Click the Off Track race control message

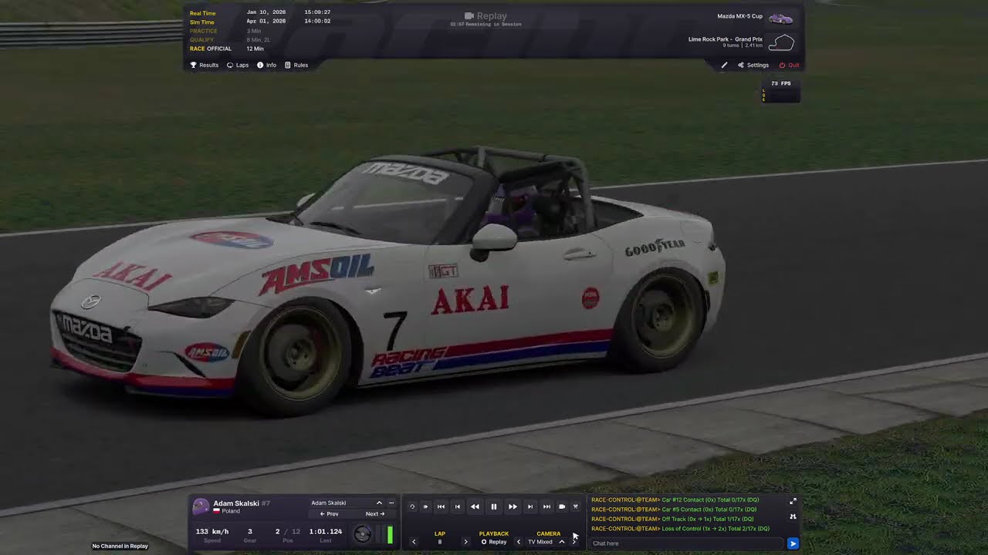[x=672, y=519]
